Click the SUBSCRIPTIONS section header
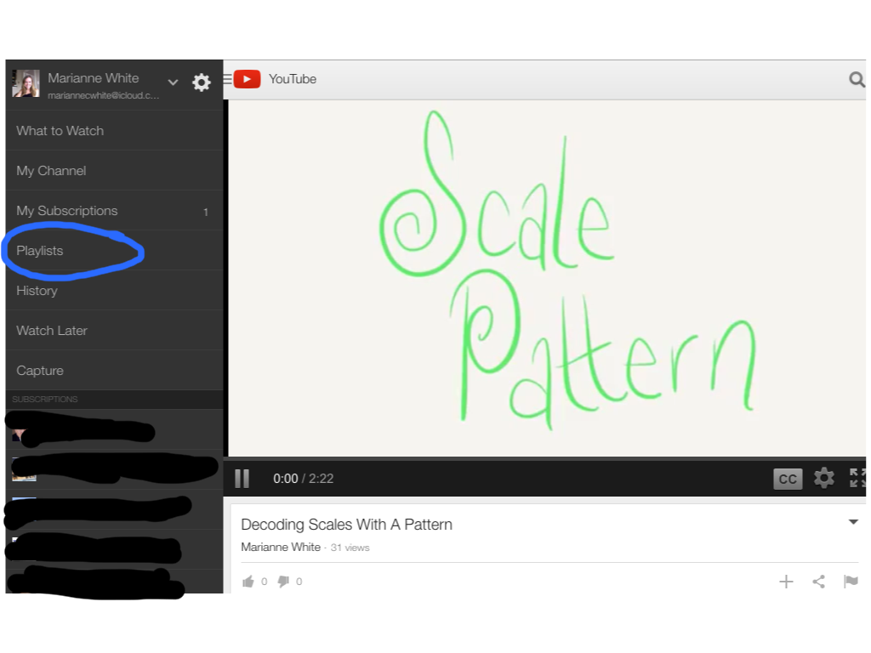 click(45, 400)
